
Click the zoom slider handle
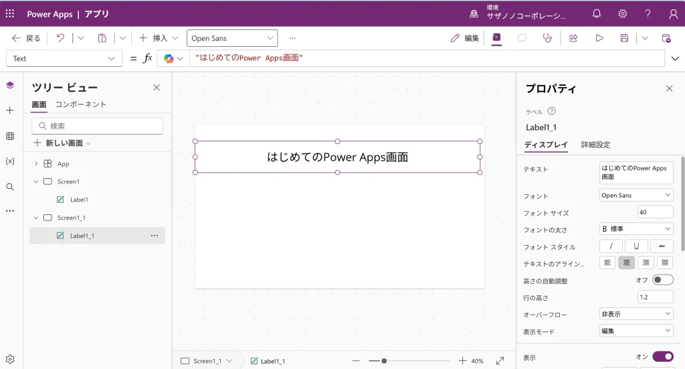384,361
